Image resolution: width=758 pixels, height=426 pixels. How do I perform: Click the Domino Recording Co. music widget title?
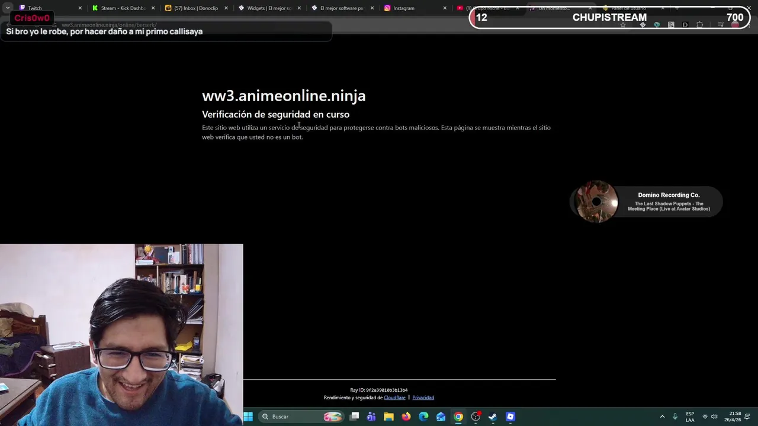point(669,195)
